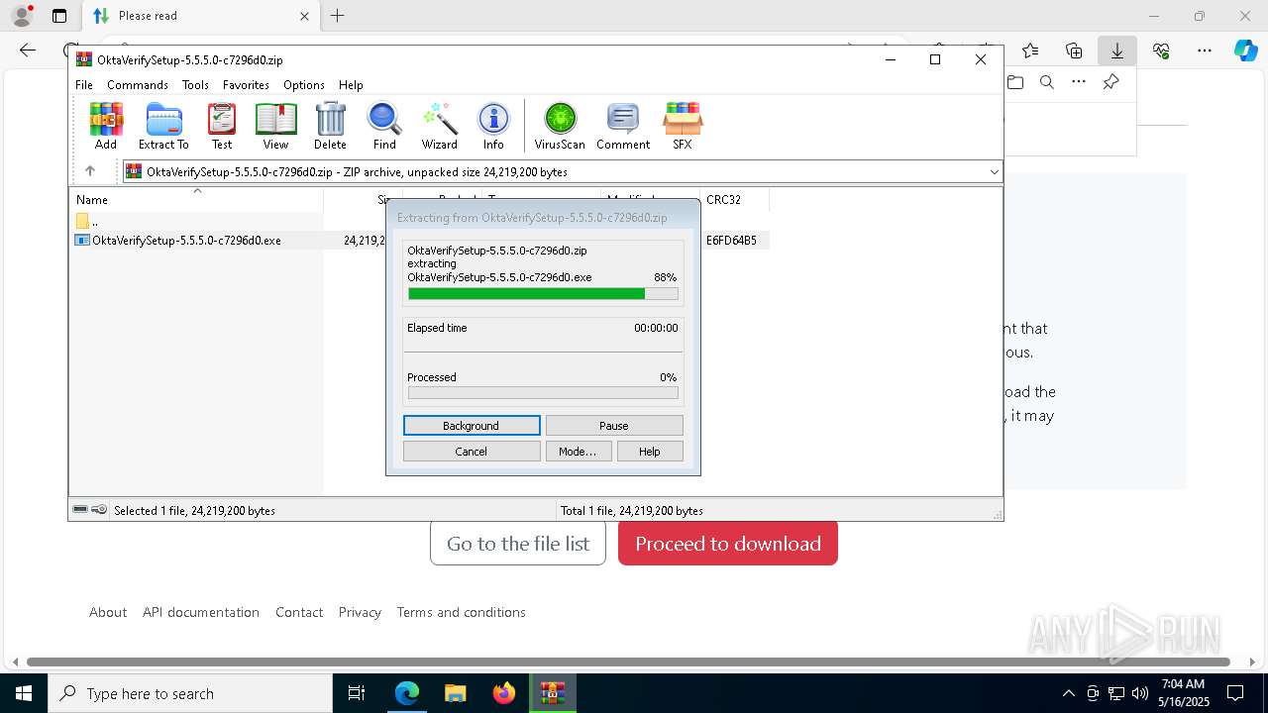The width and height of the screenshot is (1268, 713).
Task: Click the Edge tab actions icon
Action: (59, 16)
